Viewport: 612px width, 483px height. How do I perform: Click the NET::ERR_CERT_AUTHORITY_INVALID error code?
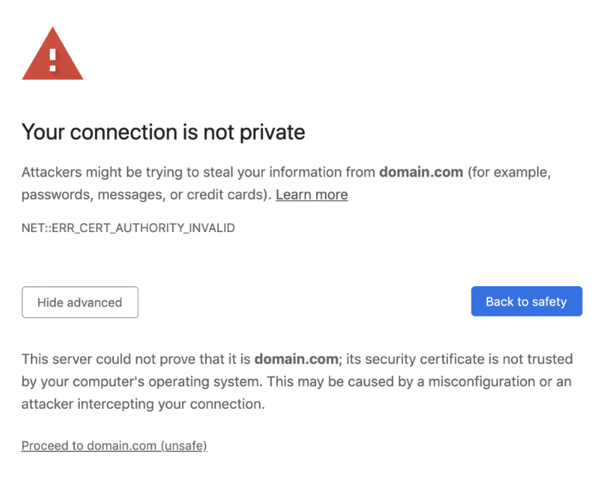pos(128,228)
